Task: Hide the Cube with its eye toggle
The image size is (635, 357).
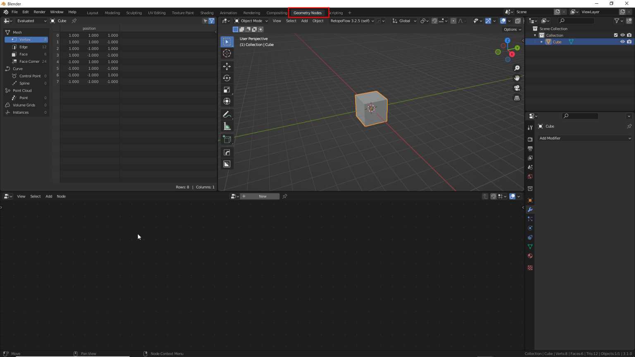Action: [x=622, y=42]
